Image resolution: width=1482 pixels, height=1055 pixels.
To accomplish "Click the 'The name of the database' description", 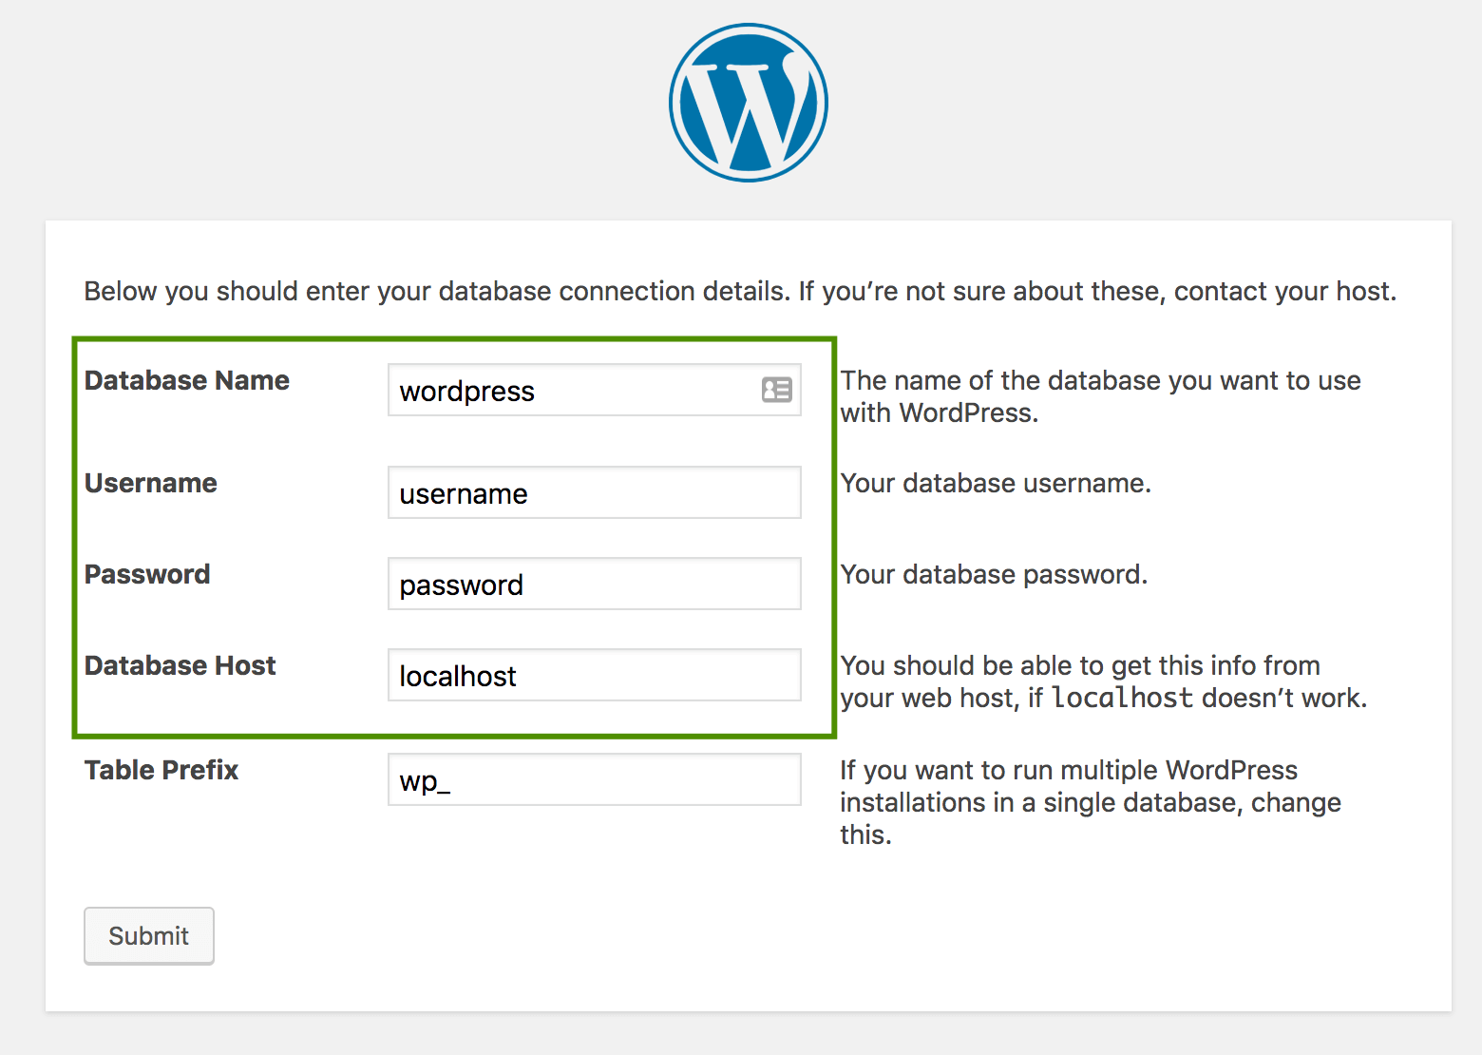I will (x=1100, y=396).
